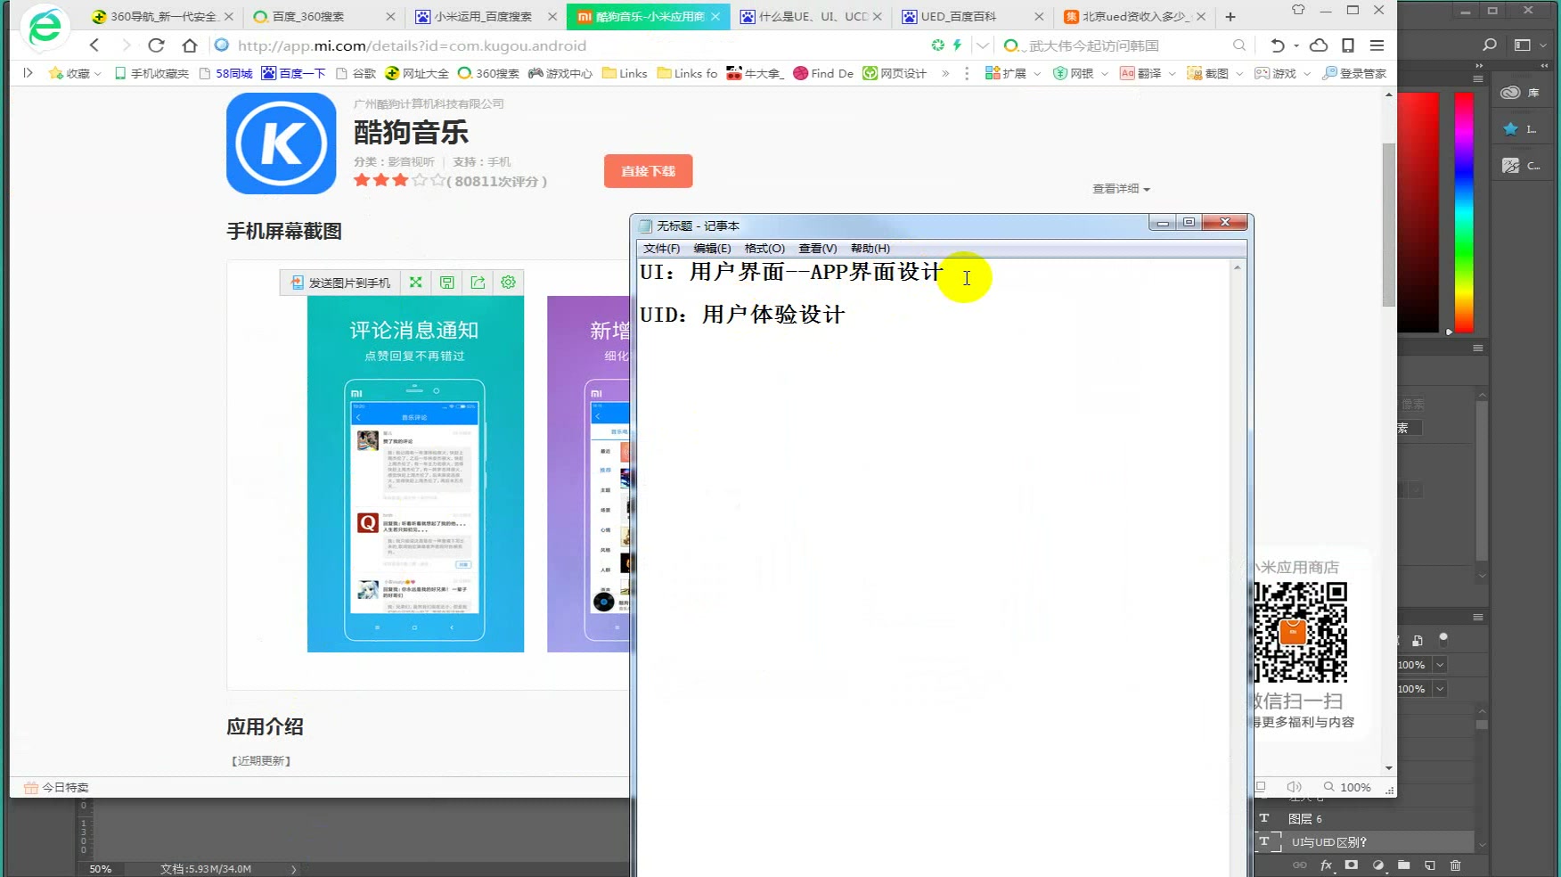Open a new browser tab with plus button

point(1230,16)
